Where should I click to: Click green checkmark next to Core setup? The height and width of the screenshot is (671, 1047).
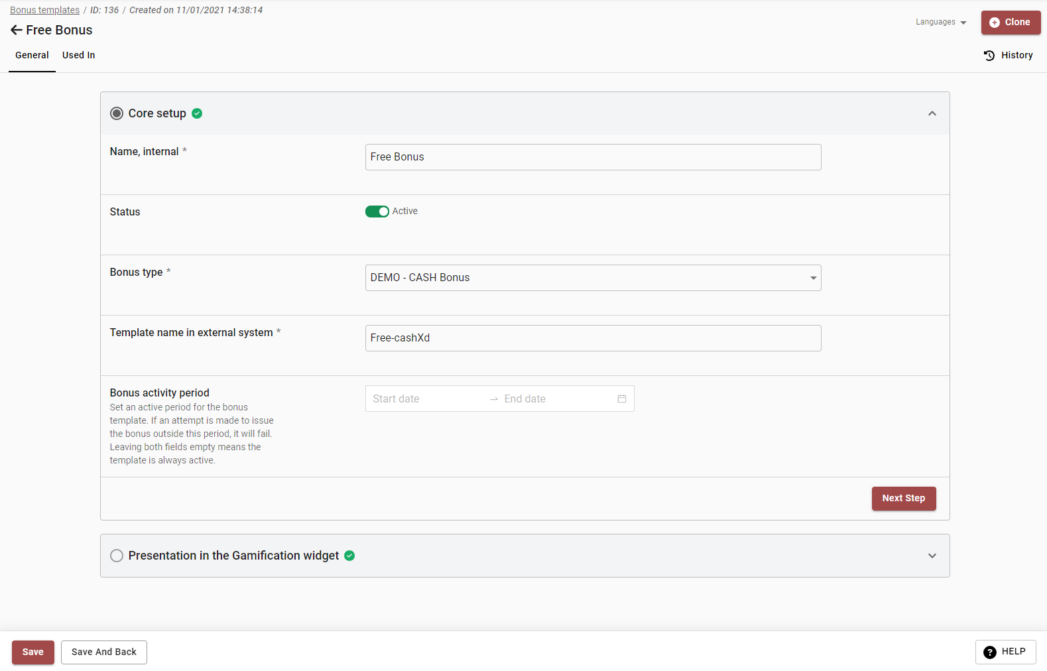(197, 113)
